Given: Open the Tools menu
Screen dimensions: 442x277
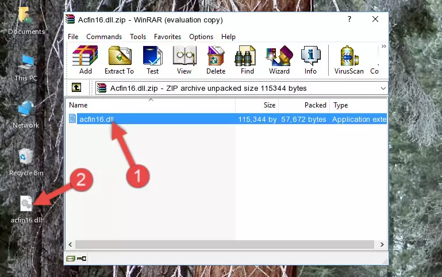Looking at the screenshot, I should click(x=138, y=37).
